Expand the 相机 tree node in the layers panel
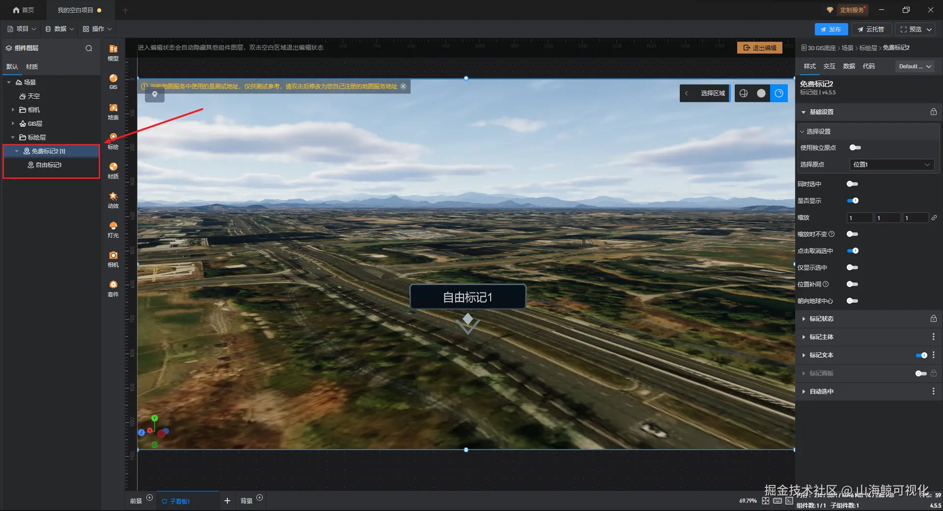 click(x=13, y=110)
